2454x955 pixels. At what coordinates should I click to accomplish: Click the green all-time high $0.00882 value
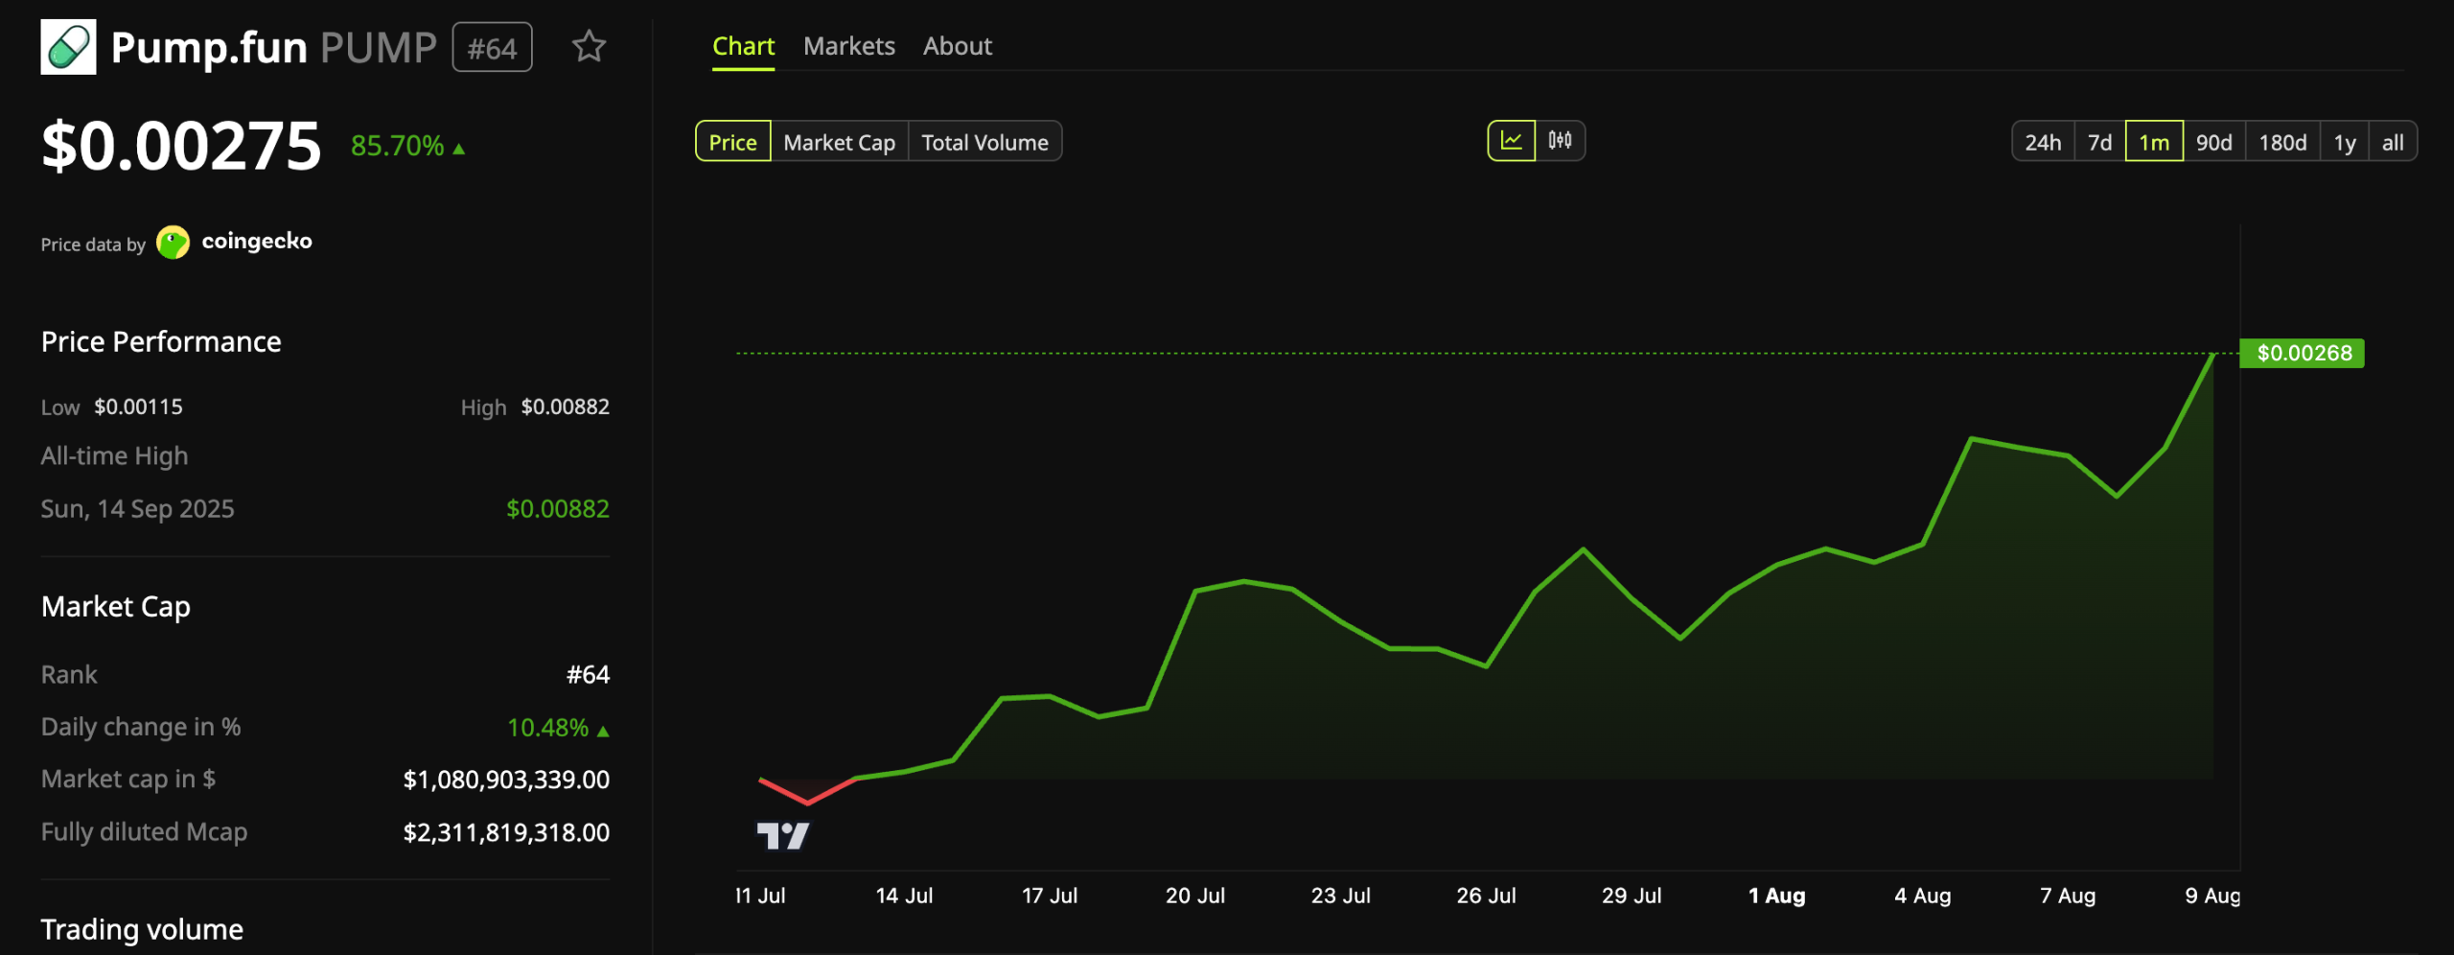click(x=558, y=509)
